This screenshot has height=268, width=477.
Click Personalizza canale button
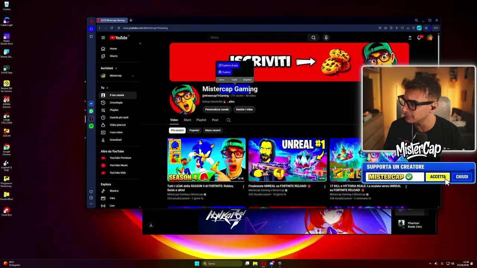point(217,109)
